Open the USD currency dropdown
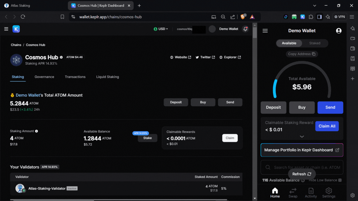 (x=161, y=29)
